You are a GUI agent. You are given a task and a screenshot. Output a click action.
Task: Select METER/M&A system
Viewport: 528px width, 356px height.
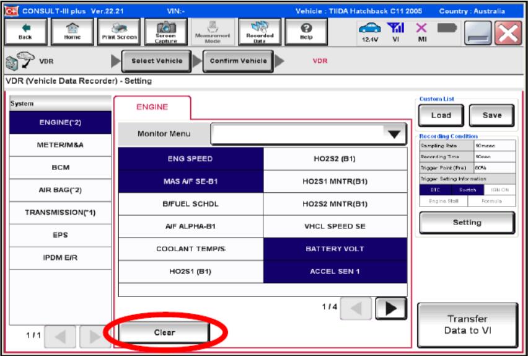60,145
